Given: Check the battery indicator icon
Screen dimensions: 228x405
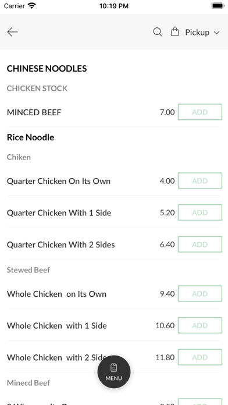Looking at the screenshot, I should coord(218,6).
